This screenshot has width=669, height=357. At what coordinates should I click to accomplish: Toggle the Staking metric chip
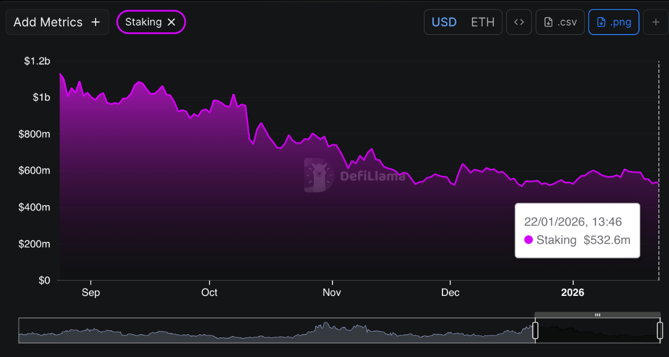point(143,22)
